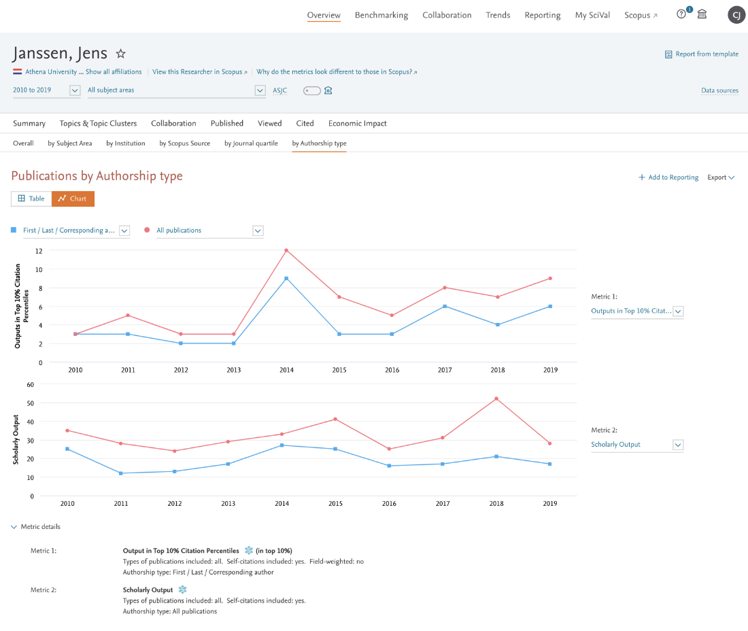
Task: Open the Cited tab
Action: [x=305, y=123]
